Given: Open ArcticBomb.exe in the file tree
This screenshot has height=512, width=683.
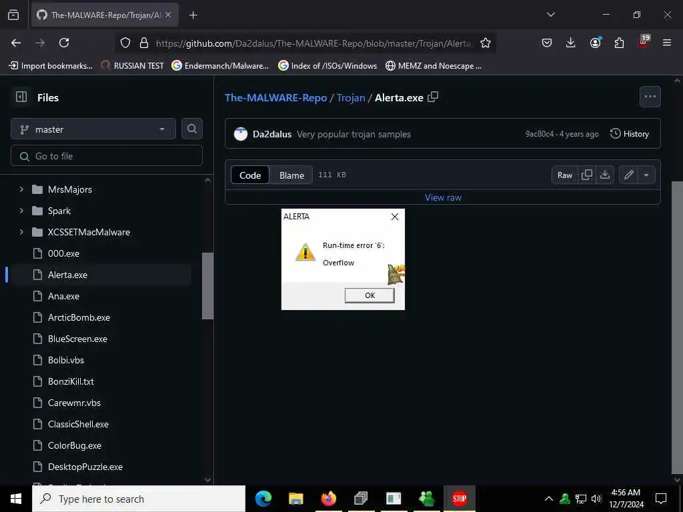Looking at the screenshot, I should coord(79,317).
